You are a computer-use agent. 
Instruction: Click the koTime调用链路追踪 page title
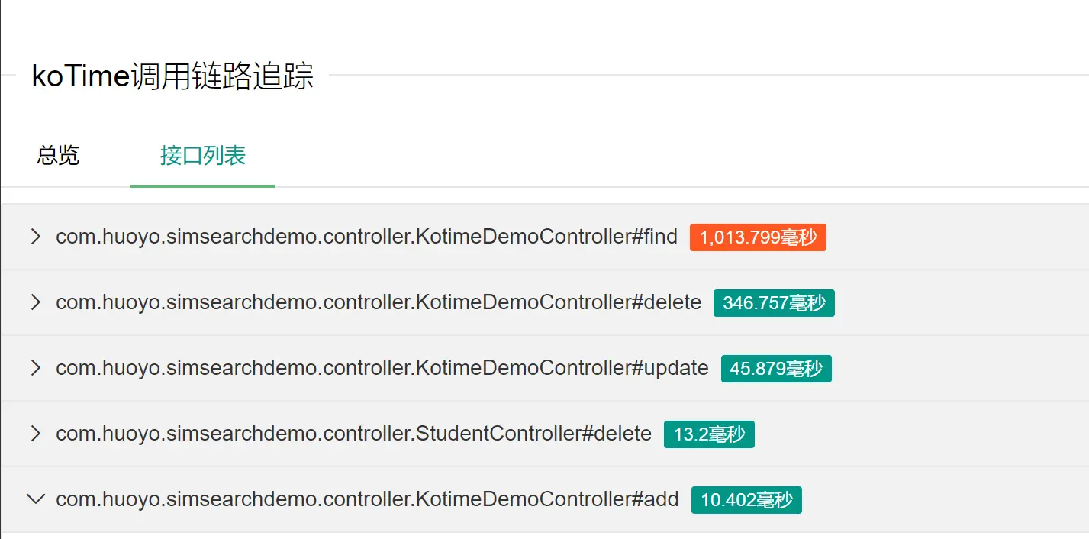pyautogui.click(x=171, y=76)
